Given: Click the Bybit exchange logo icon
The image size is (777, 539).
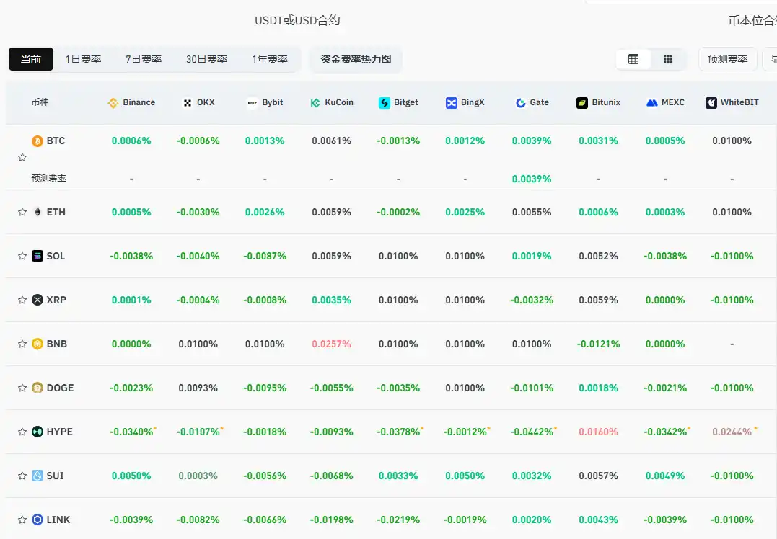Looking at the screenshot, I should pyautogui.click(x=253, y=103).
